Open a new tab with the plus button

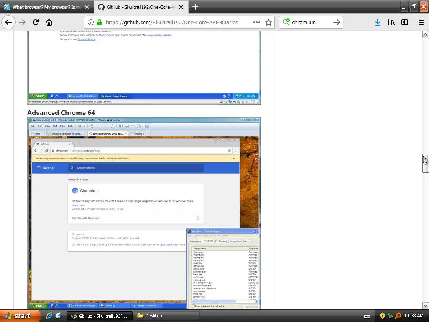(x=195, y=7)
